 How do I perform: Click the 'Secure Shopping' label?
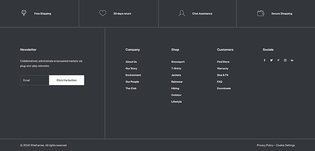point(282,14)
